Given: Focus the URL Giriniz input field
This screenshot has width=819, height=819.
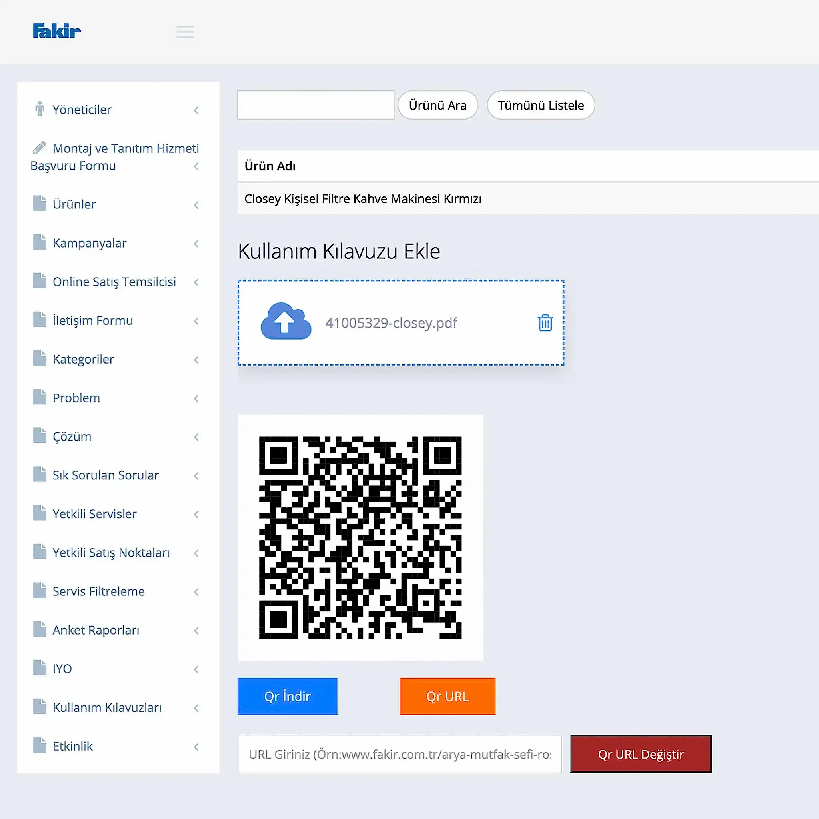Looking at the screenshot, I should 399,754.
